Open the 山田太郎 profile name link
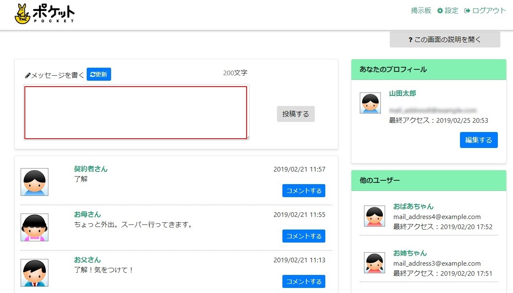The image size is (513, 293). pyautogui.click(x=402, y=93)
